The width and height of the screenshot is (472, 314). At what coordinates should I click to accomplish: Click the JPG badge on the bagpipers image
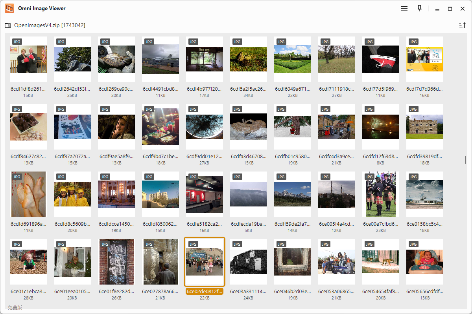tap(369, 176)
